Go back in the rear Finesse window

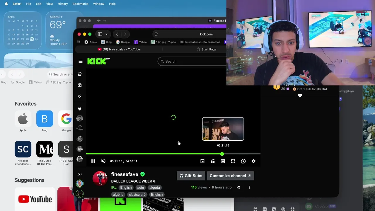tap(99, 21)
